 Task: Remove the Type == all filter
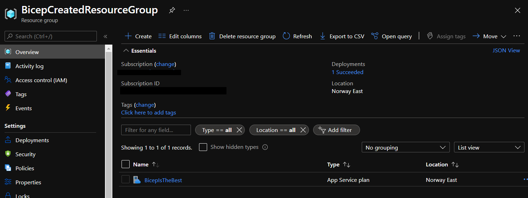tap(239, 130)
